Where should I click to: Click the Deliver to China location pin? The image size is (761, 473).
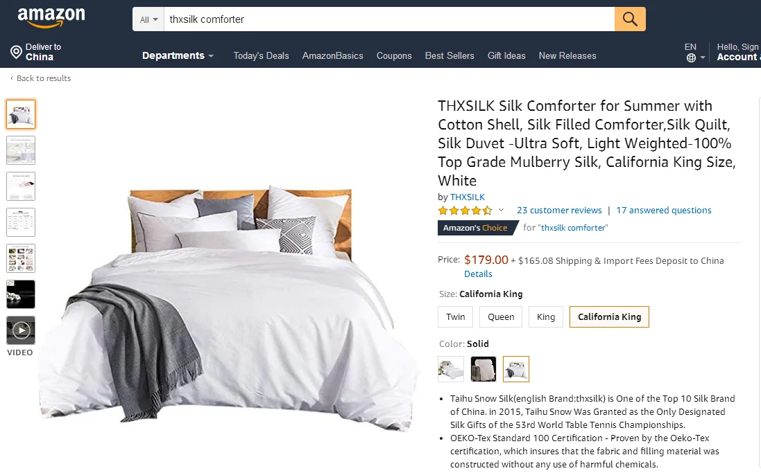(x=17, y=52)
